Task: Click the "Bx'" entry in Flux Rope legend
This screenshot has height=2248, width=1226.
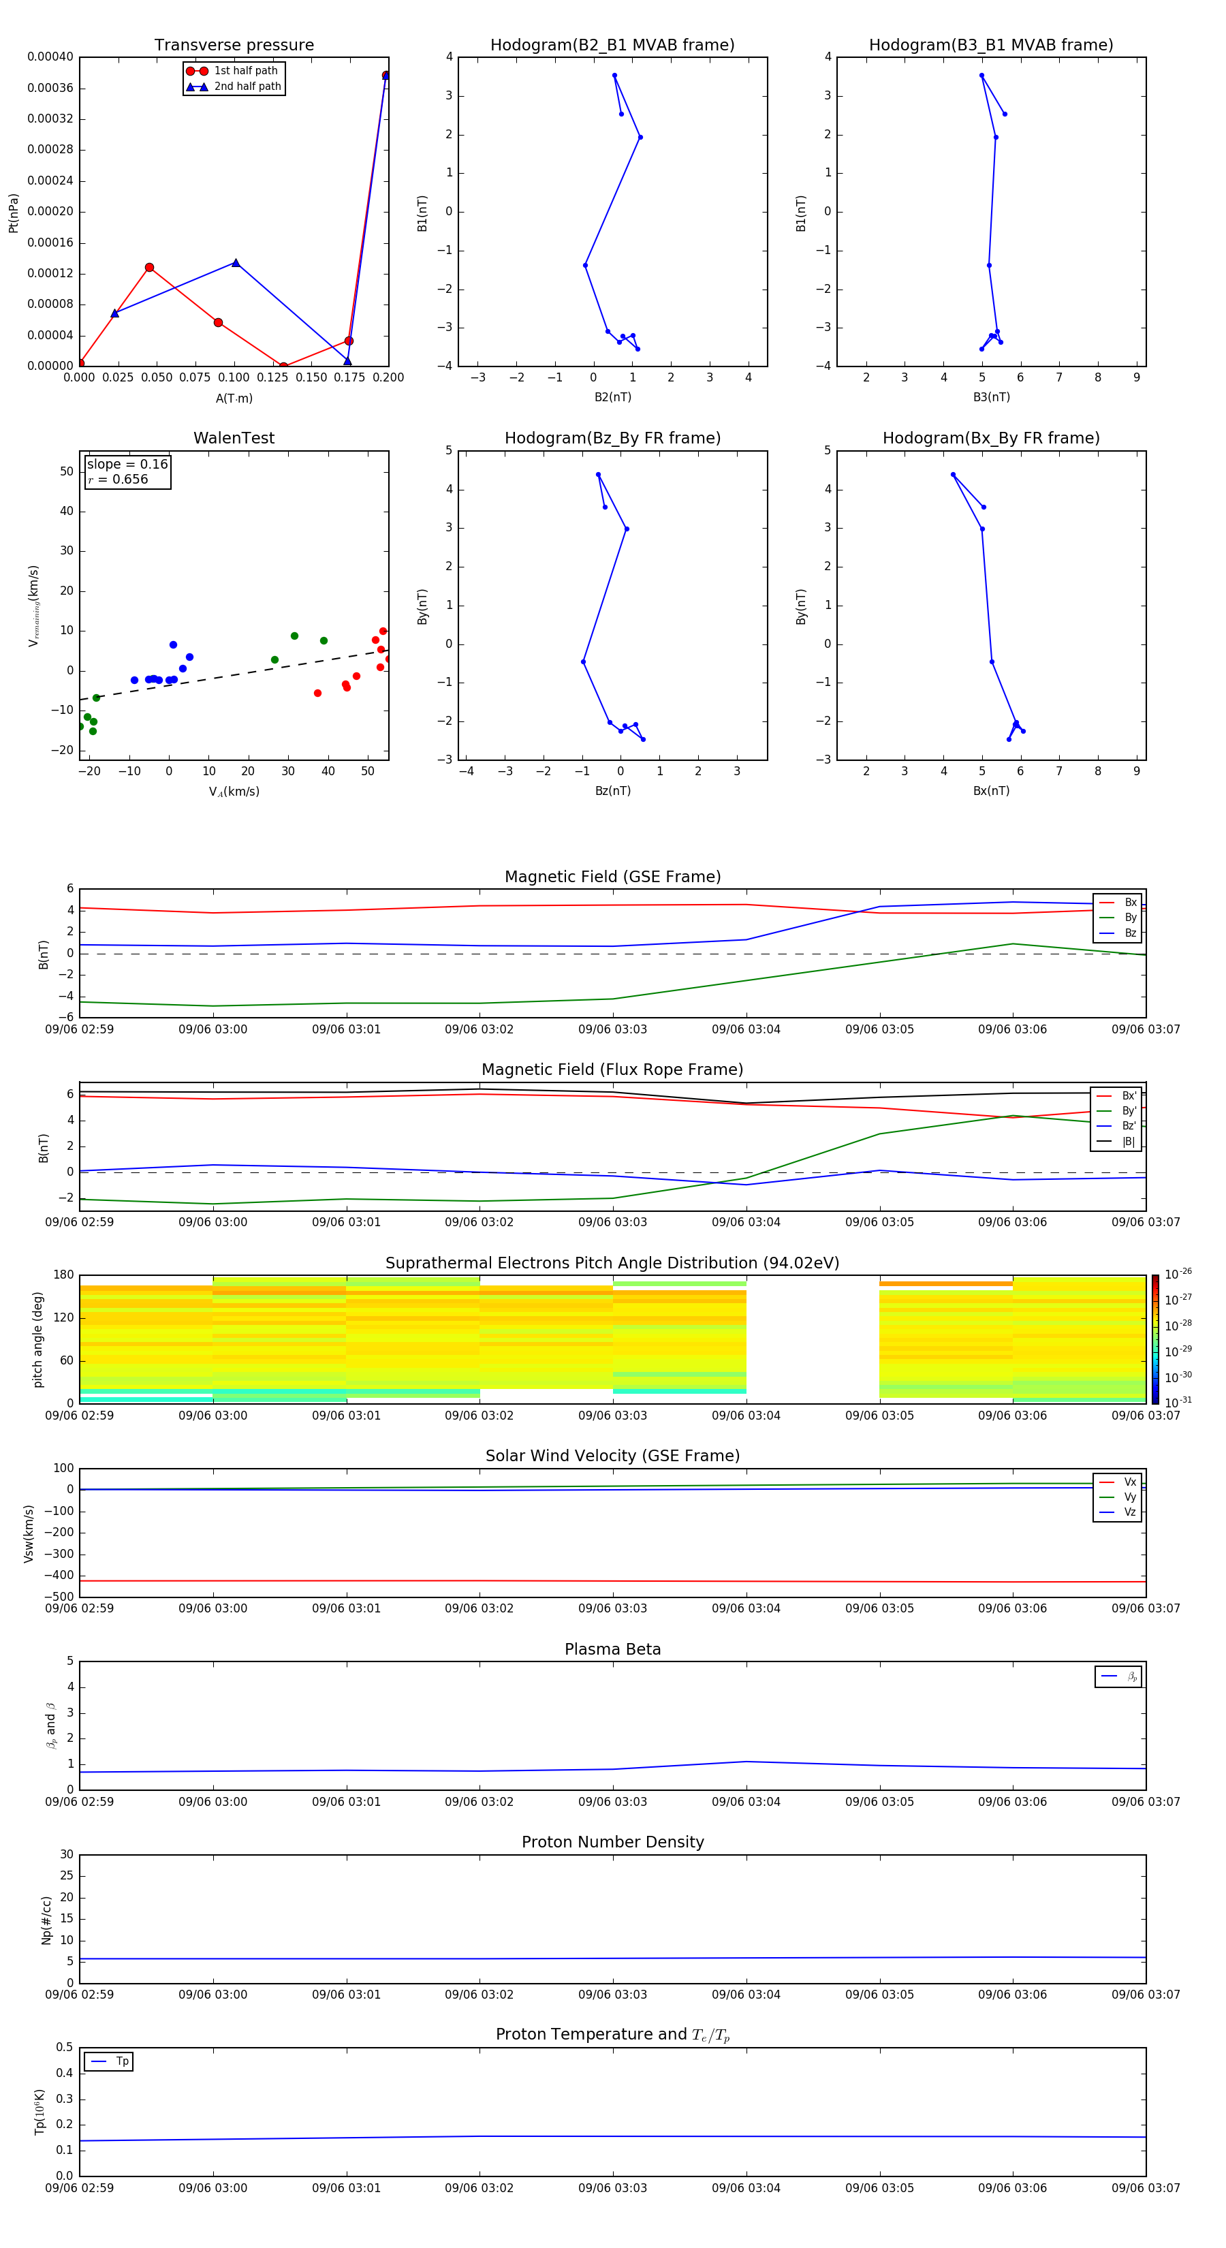Action: 1117,1096
